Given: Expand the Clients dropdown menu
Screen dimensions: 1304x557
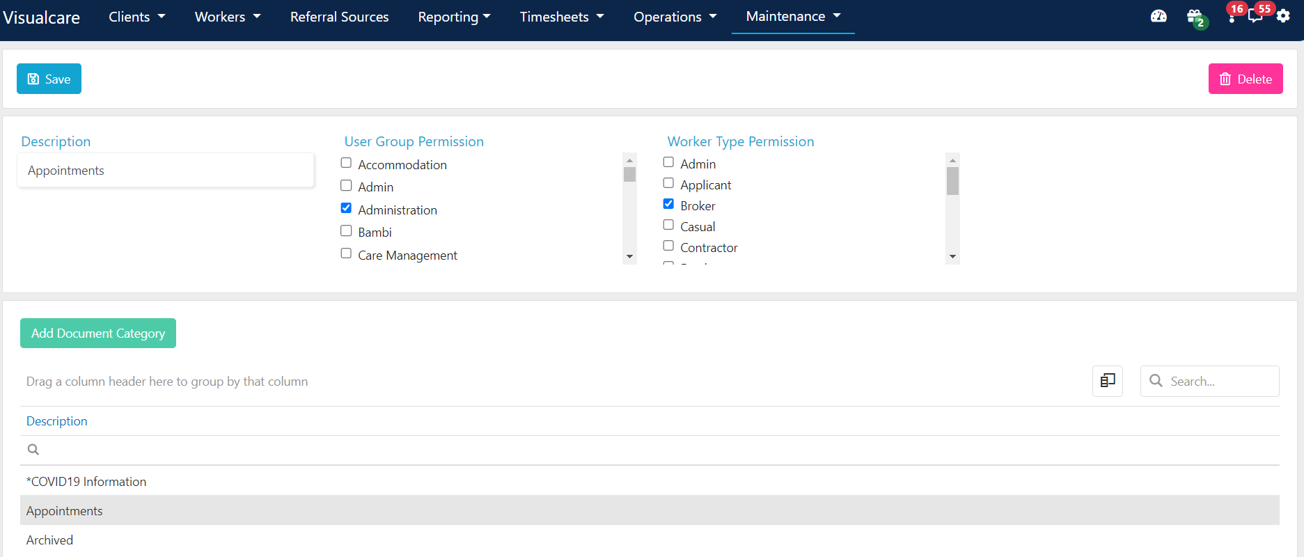Looking at the screenshot, I should 136,17.
